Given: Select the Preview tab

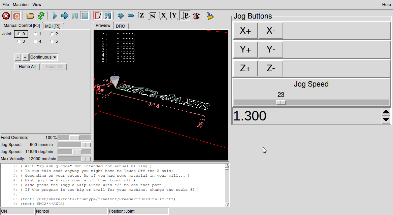Looking at the screenshot, I should click(x=103, y=26).
